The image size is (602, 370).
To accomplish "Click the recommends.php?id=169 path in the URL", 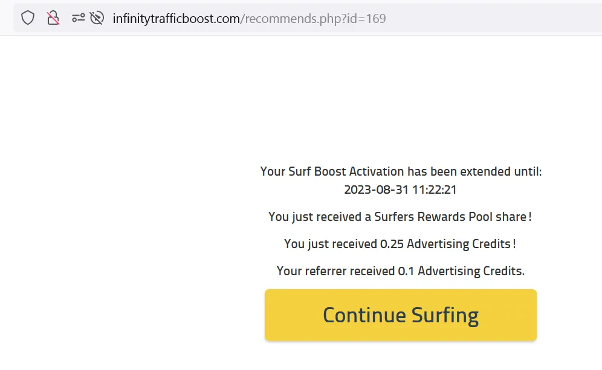I will [313, 19].
